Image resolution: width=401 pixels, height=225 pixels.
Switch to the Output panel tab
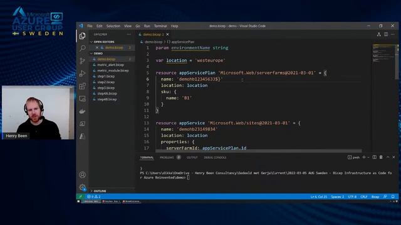coord(192,157)
